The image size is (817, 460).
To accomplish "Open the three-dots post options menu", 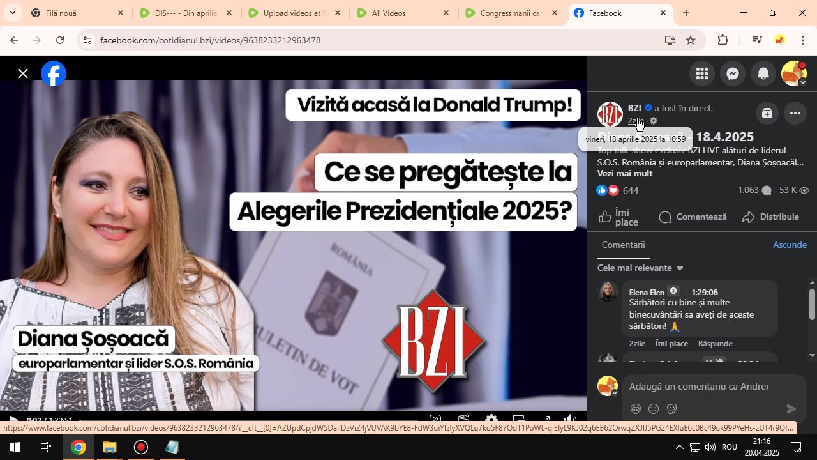I will (x=795, y=114).
